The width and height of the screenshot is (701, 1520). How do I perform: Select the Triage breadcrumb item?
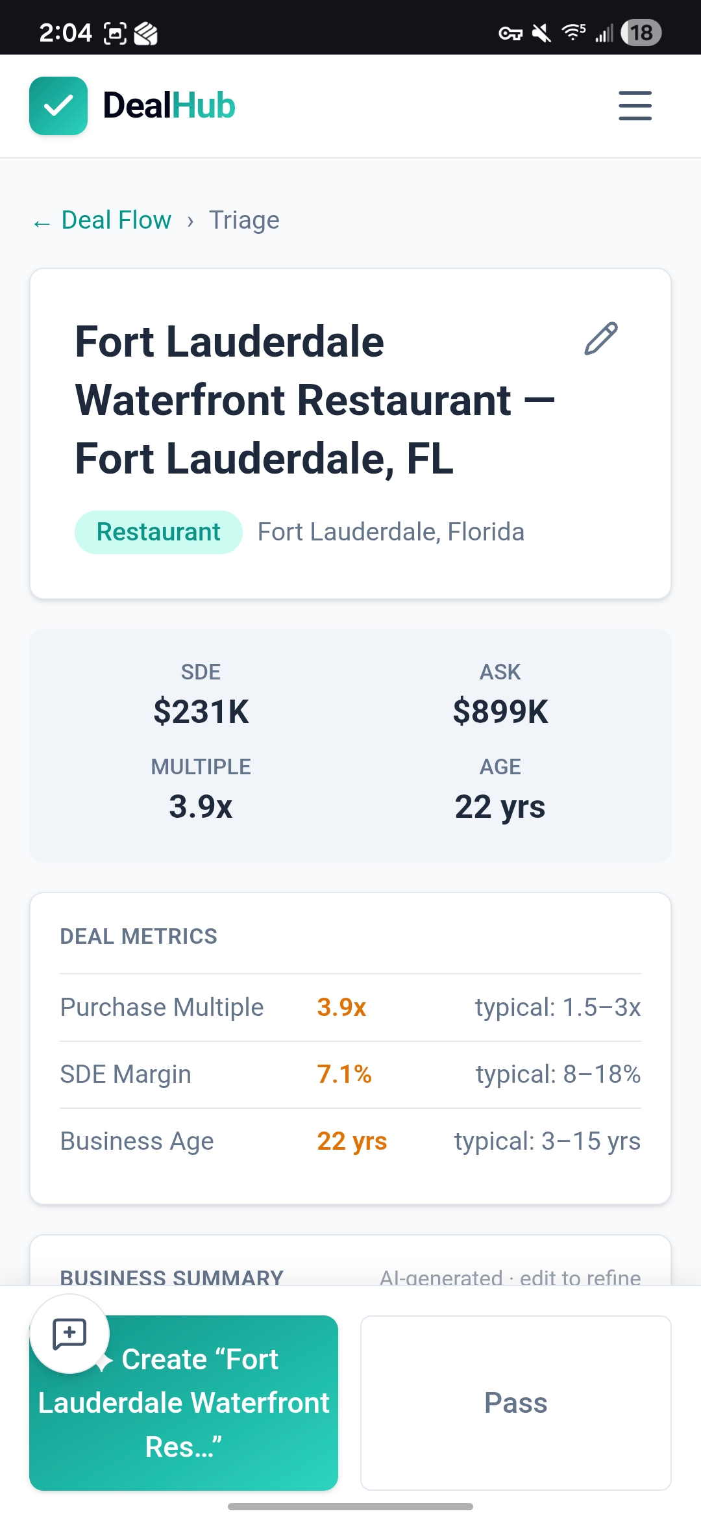tap(244, 220)
